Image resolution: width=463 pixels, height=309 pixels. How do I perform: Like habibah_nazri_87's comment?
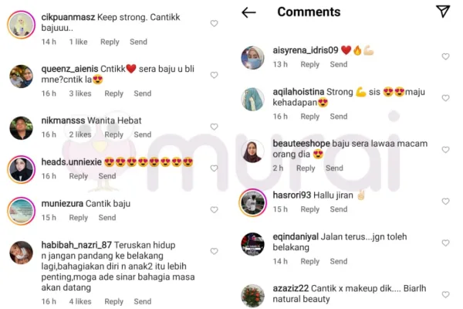coord(214,251)
